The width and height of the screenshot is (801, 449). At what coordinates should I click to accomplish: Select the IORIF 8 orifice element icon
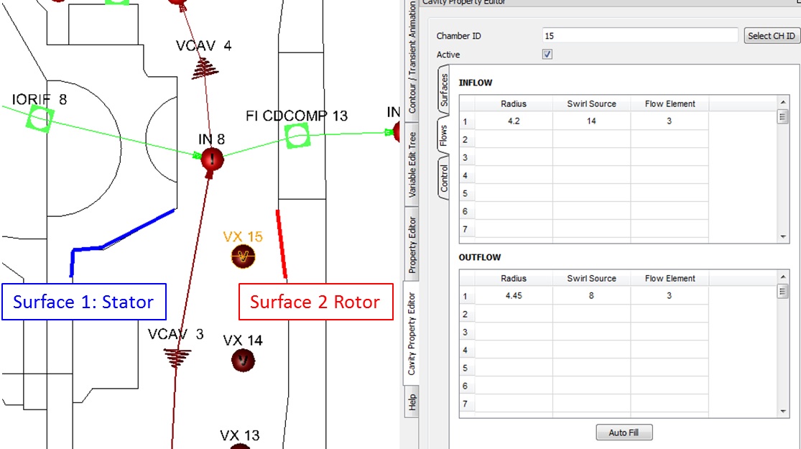(x=40, y=118)
